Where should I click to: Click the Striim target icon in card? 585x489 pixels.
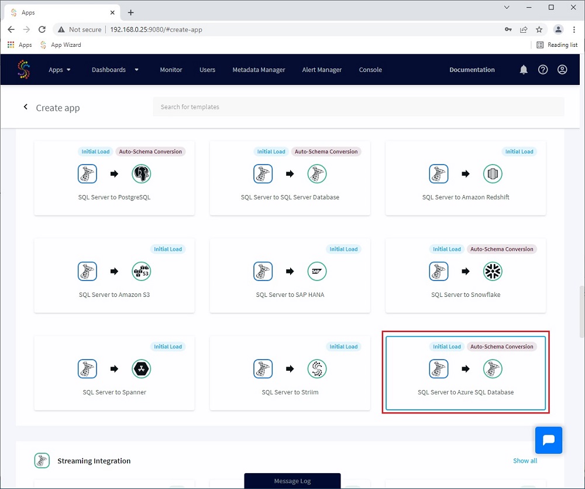pyautogui.click(x=316, y=369)
